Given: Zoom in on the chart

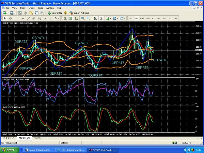Looking at the screenshot, I should point(83,19).
